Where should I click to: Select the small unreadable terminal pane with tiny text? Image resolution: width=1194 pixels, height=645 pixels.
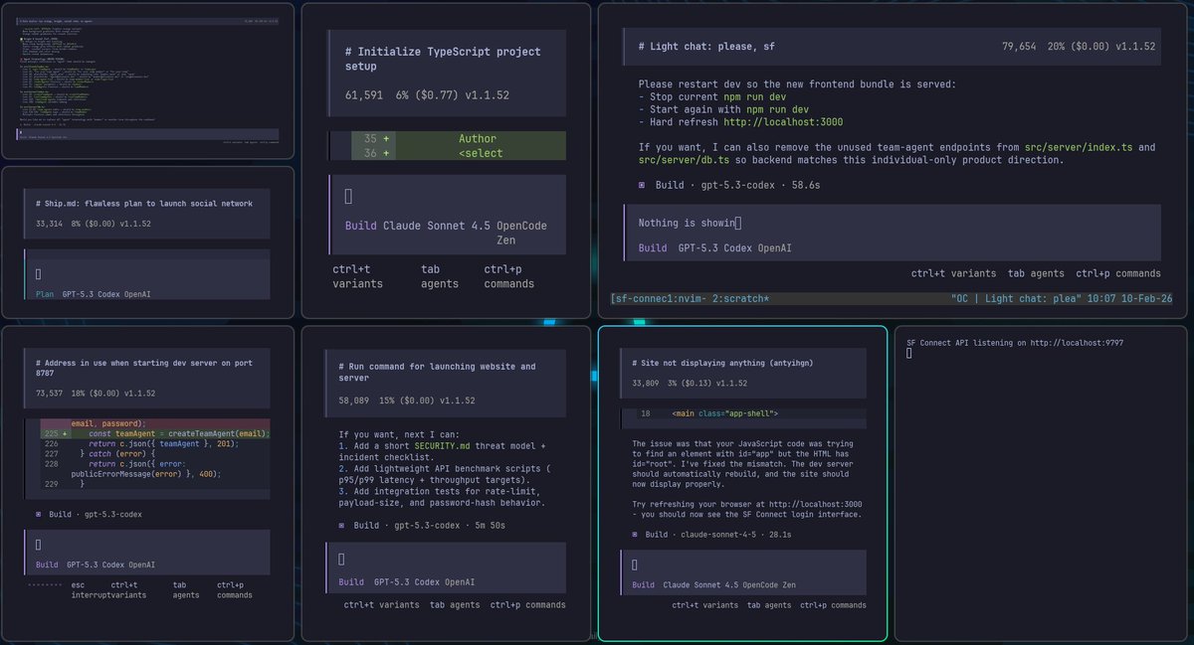(147, 80)
